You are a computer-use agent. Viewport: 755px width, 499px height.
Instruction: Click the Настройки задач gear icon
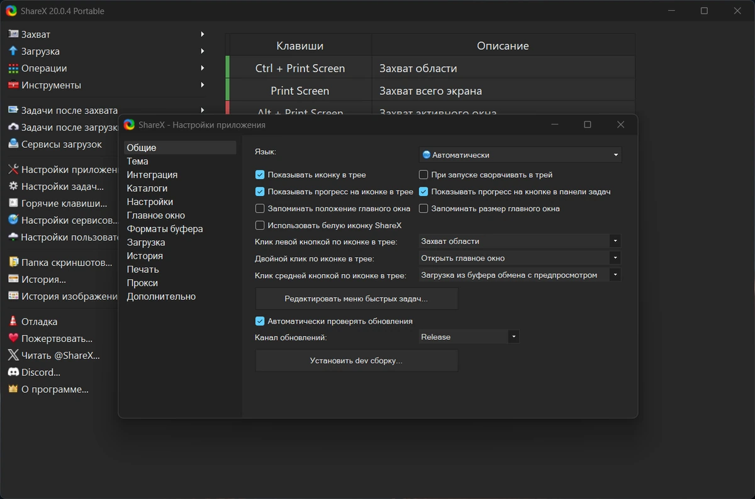[x=13, y=186]
